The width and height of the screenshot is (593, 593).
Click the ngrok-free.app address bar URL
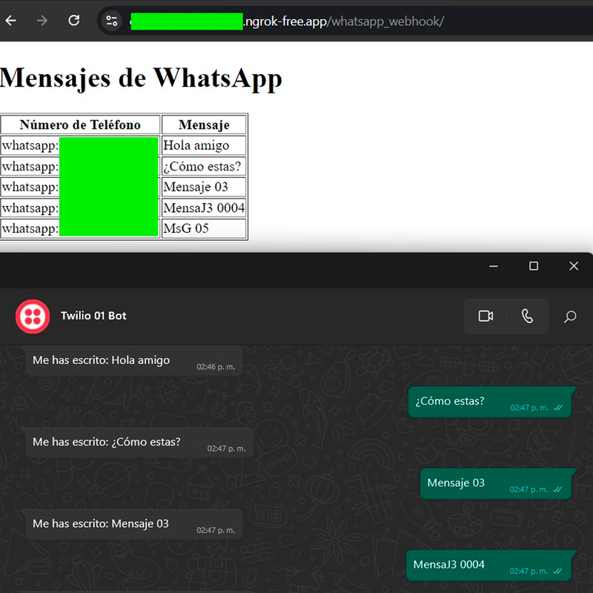[287, 21]
